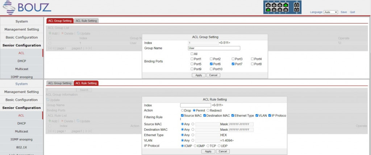Uncheck the Port6 binding port checkbox

click(x=211, y=64)
